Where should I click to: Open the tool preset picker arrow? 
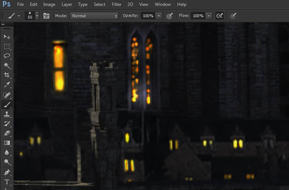pyautogui.click(x=19, y=16)
